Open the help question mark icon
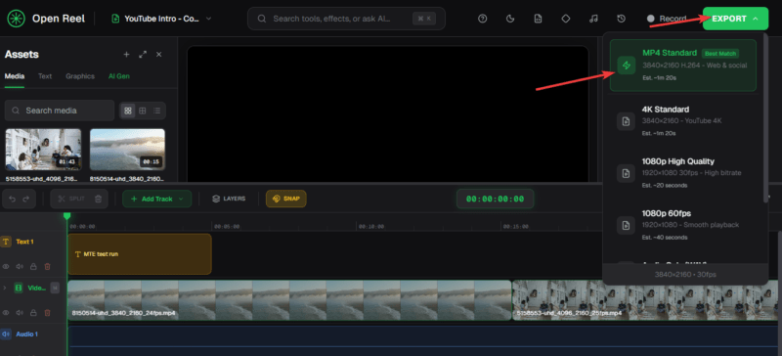The image size is (782, 356). [482, 19]
